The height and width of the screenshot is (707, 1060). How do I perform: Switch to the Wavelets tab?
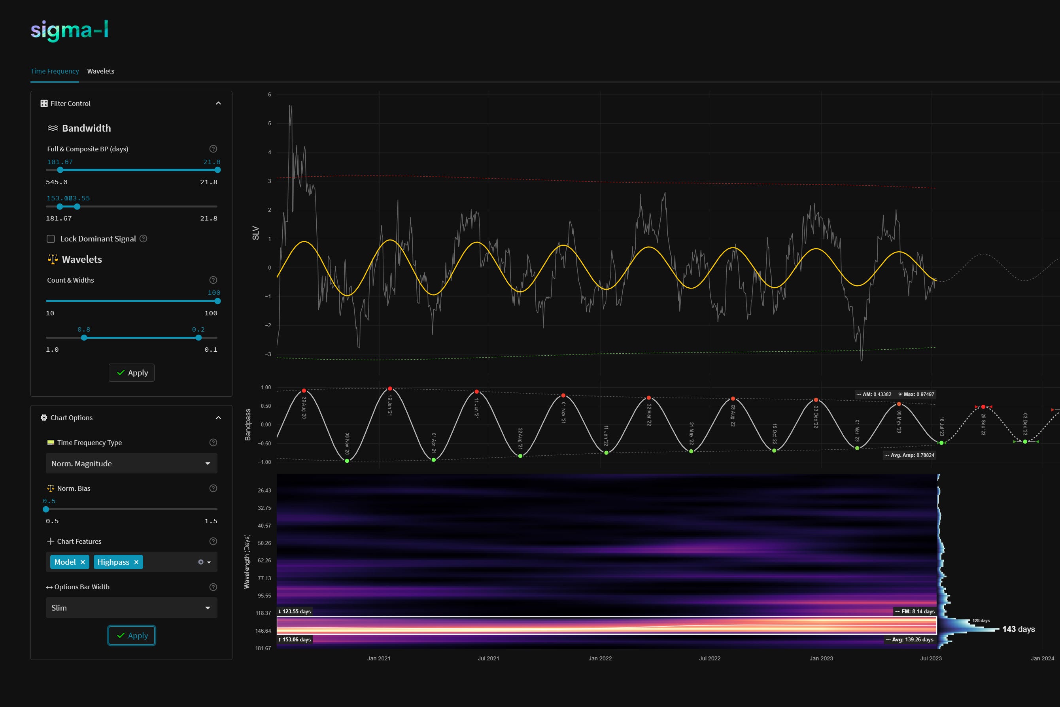click(100, 71)
